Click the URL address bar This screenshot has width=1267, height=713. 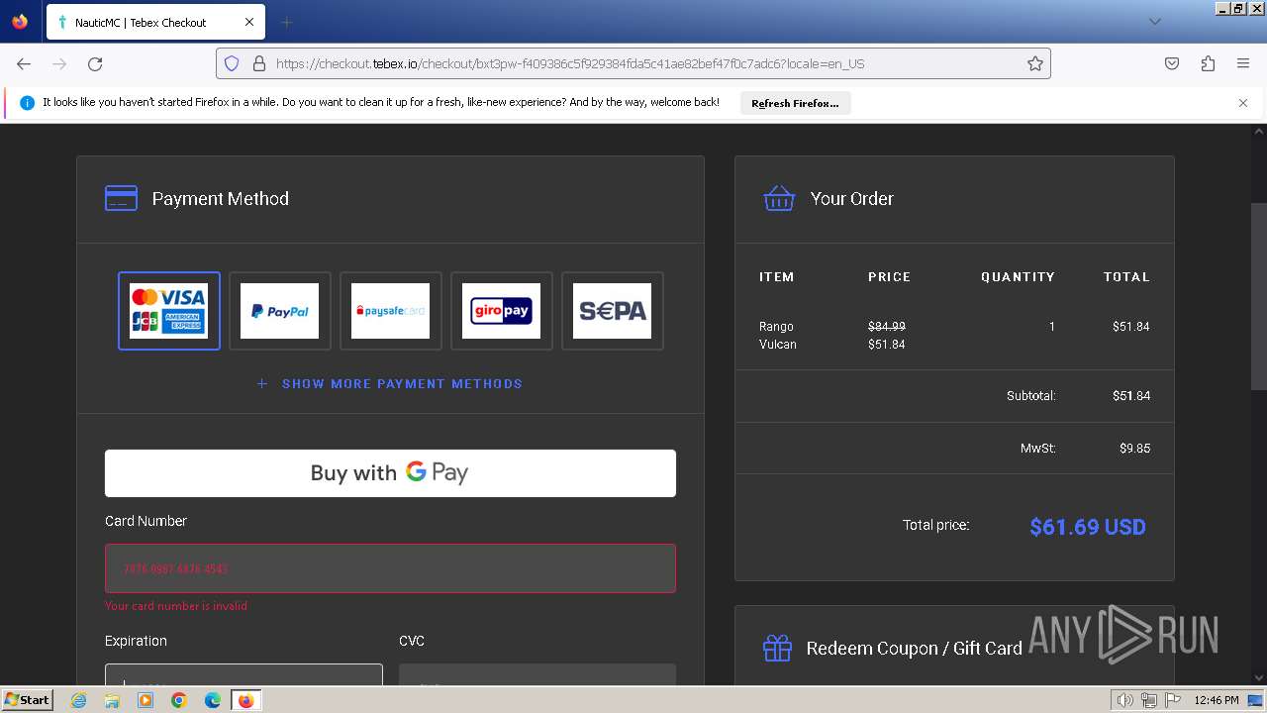coord(633,63)
